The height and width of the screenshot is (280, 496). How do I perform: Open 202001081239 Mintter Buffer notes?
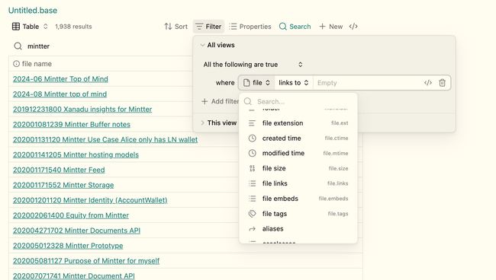pos(72,124)
